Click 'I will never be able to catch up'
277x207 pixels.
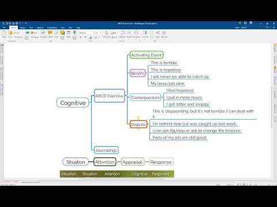(179, 76)
